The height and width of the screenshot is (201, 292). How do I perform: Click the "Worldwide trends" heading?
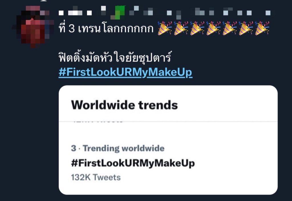[124, 105]
